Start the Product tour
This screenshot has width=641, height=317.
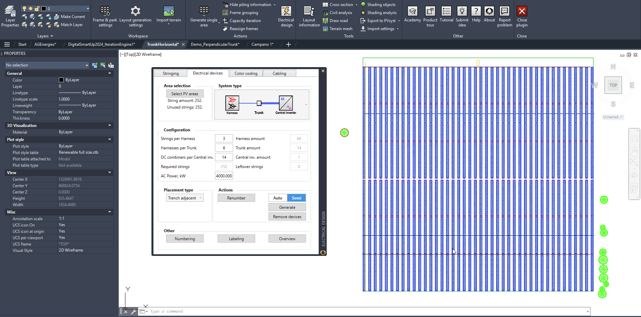[x=430, y=16]
